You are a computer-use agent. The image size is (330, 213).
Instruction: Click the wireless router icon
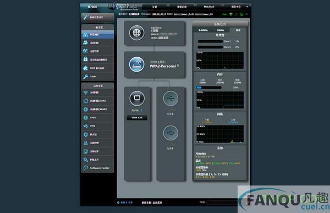click(136, 64)
